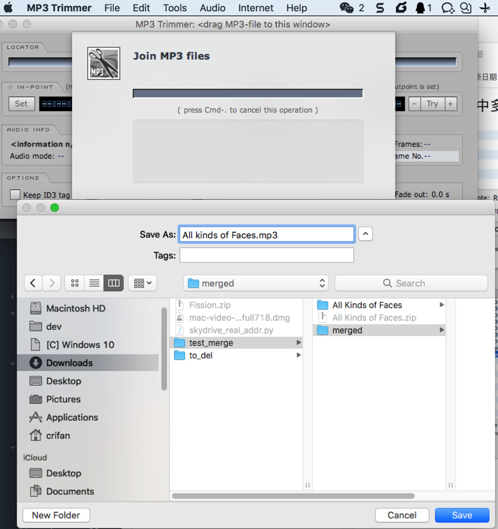
Task: Click the plus button next to Try
Action: [451, 103]
